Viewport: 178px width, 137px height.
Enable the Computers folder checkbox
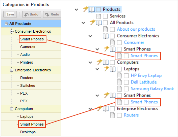[x=112, y=62]
